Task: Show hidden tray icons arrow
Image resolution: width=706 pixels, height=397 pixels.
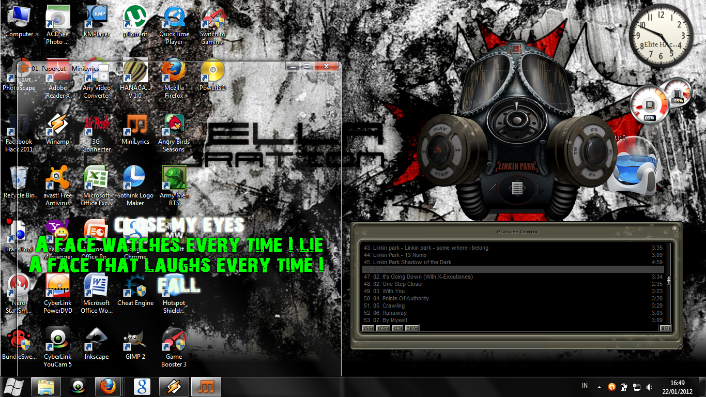Action: (599, 387)
